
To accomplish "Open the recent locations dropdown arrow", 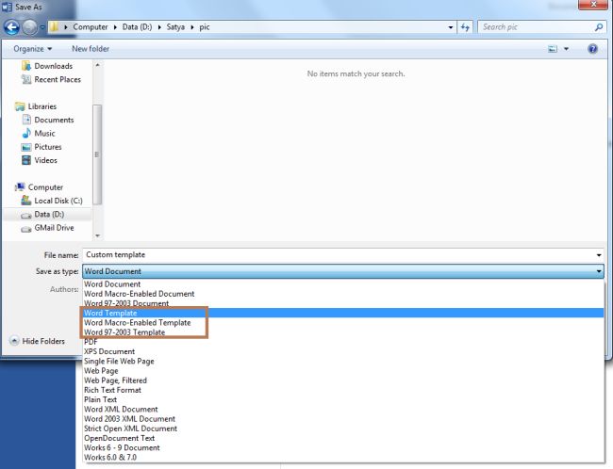I will coord(42,27).
